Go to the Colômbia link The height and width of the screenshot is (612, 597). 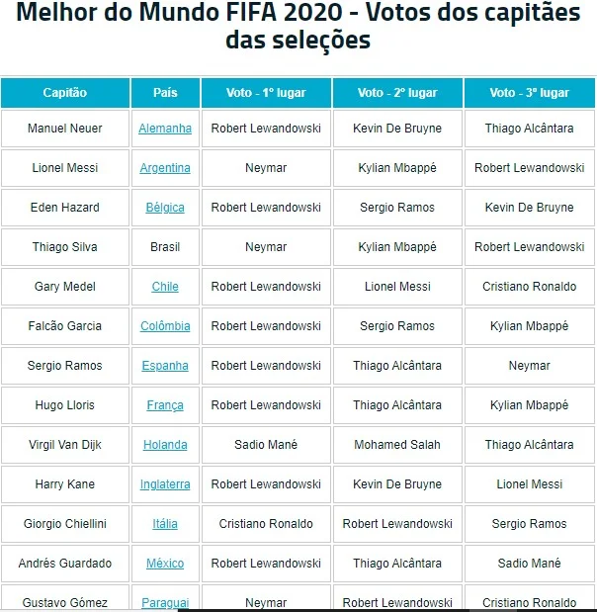(x=165, y=326)
